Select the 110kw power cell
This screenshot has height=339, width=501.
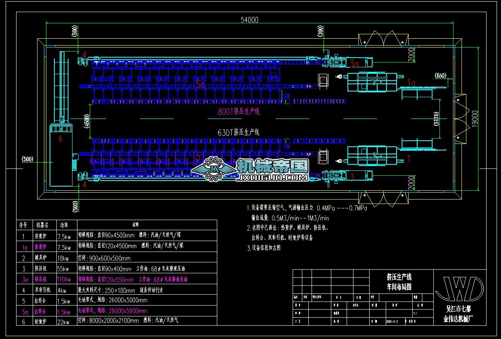64,279
